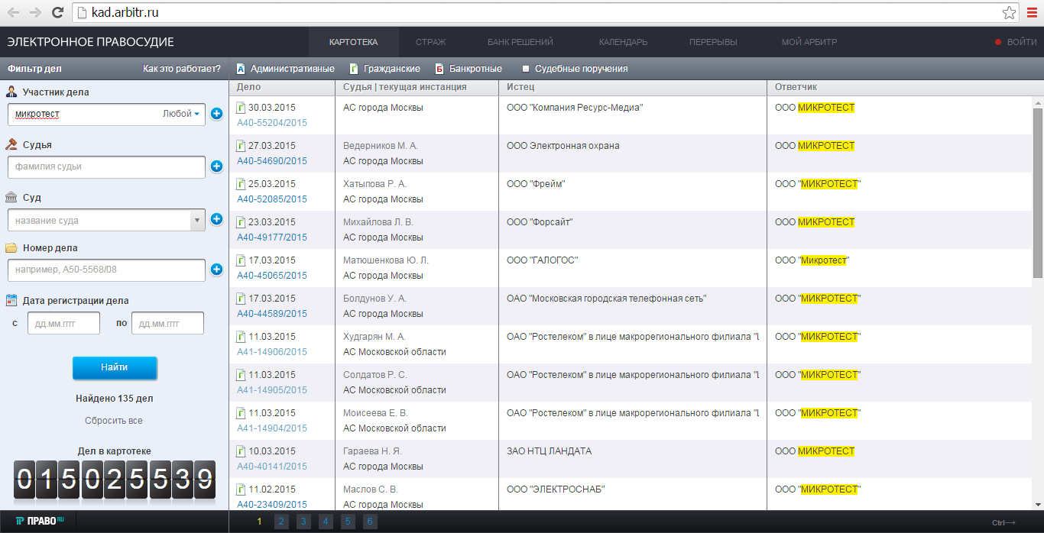The image size is (1044, 533).
Task: Open case A41-14904/2015
Action: coord(272,428)
